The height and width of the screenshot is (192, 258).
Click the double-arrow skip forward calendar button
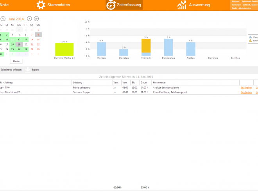coord(36,19)
